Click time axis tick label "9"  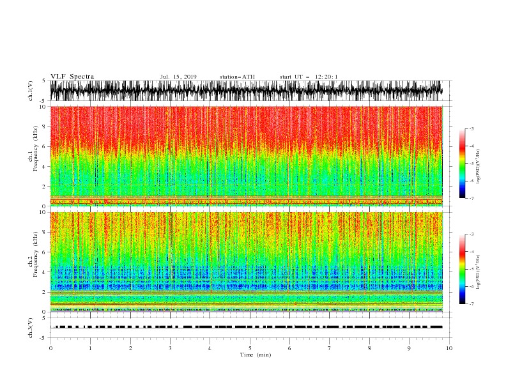click(409, 348)
